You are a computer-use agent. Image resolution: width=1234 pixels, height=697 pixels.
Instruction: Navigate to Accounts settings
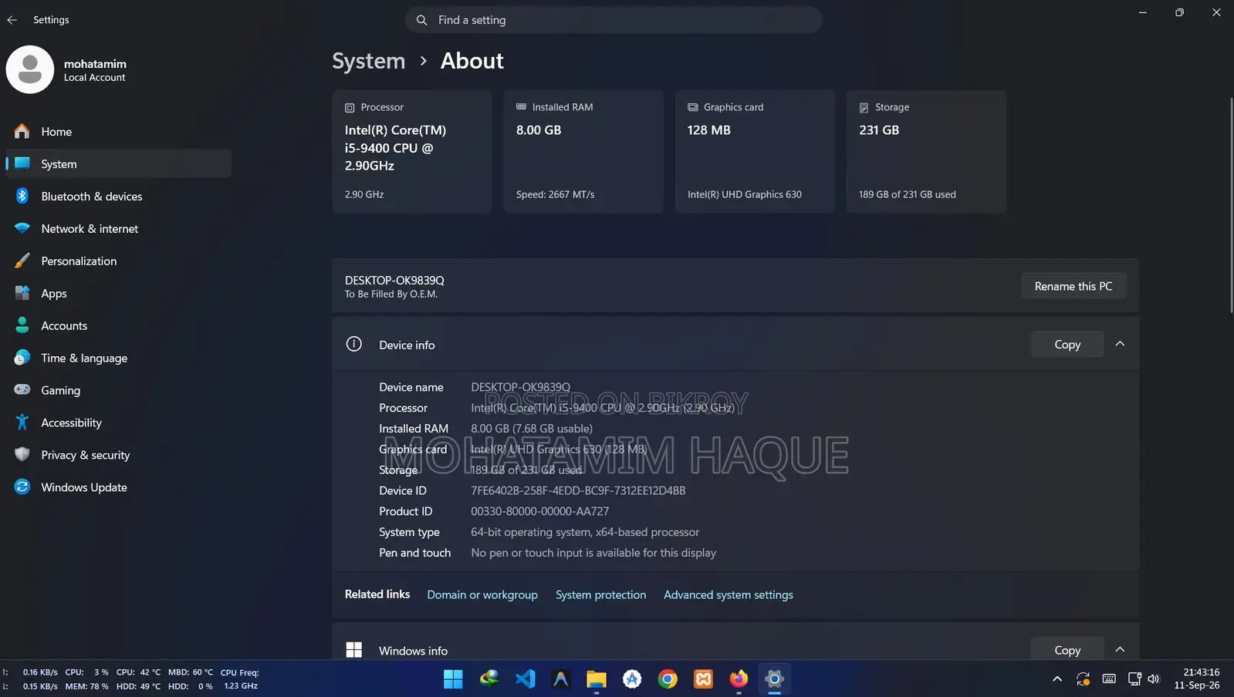tap(119, 326)
